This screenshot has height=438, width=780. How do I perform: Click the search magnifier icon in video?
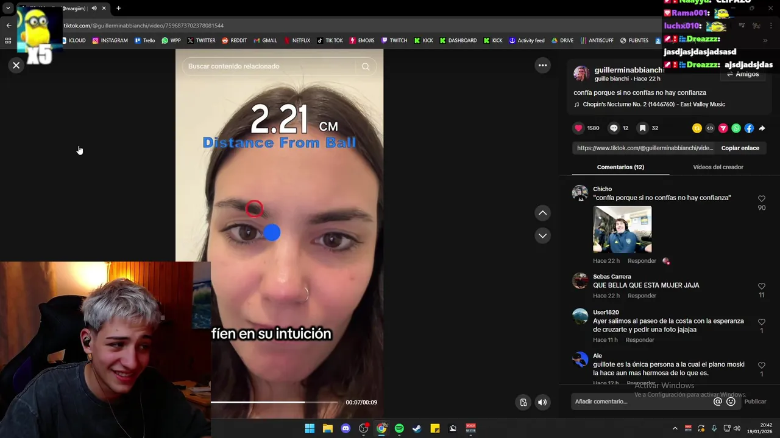coord(366,66)
